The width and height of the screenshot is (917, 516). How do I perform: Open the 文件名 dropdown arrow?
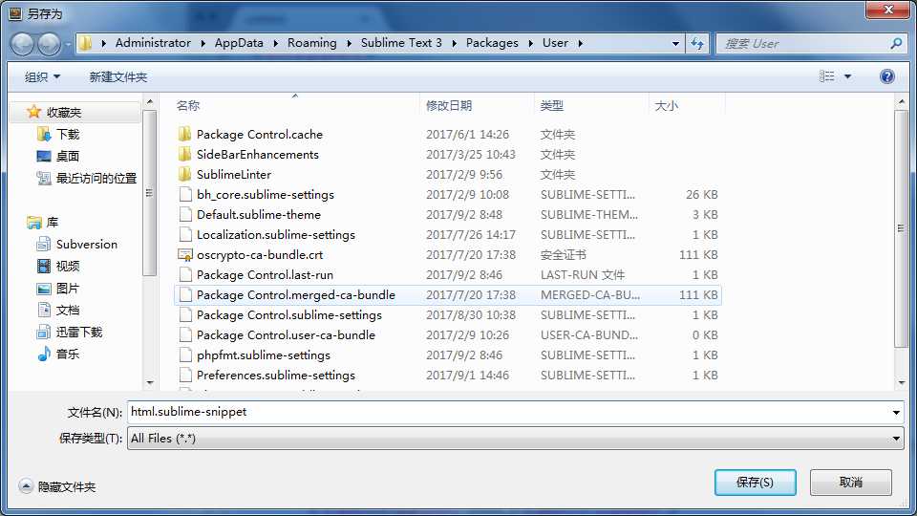pyautogui.click(x=896, y=413)
